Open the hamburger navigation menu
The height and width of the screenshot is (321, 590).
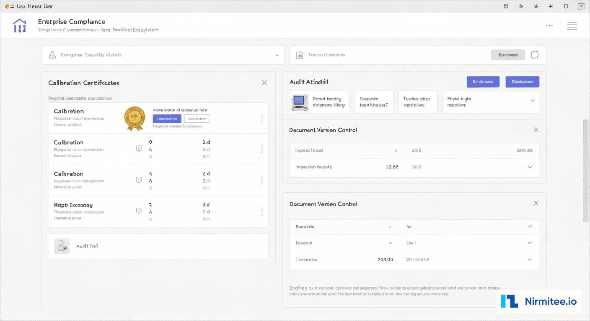pyautogui.click(x=572, y=25)
